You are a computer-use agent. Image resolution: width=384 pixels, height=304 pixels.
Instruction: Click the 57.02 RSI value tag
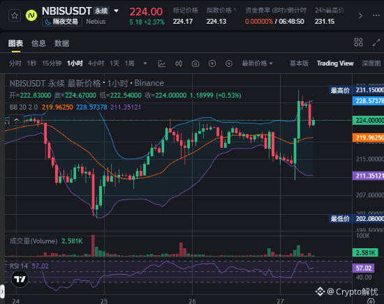(x=364, y=268)
